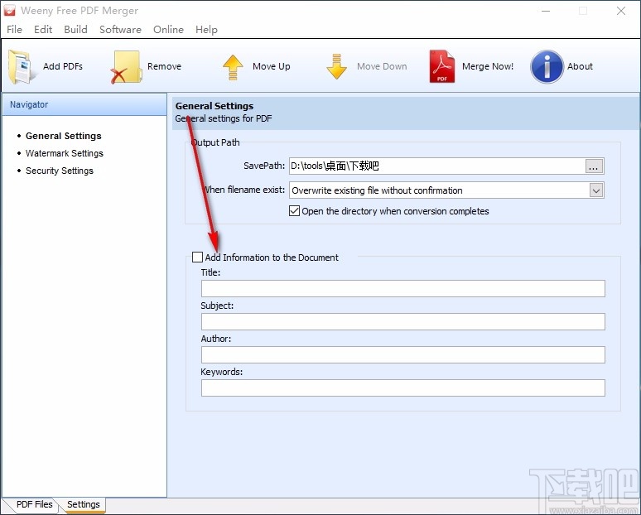Click the Merge Now! toolbar label

[x=488, y=66]
